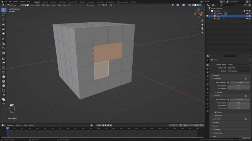
Task: Open the Material properties tab
Action: [x=208, y=111]
